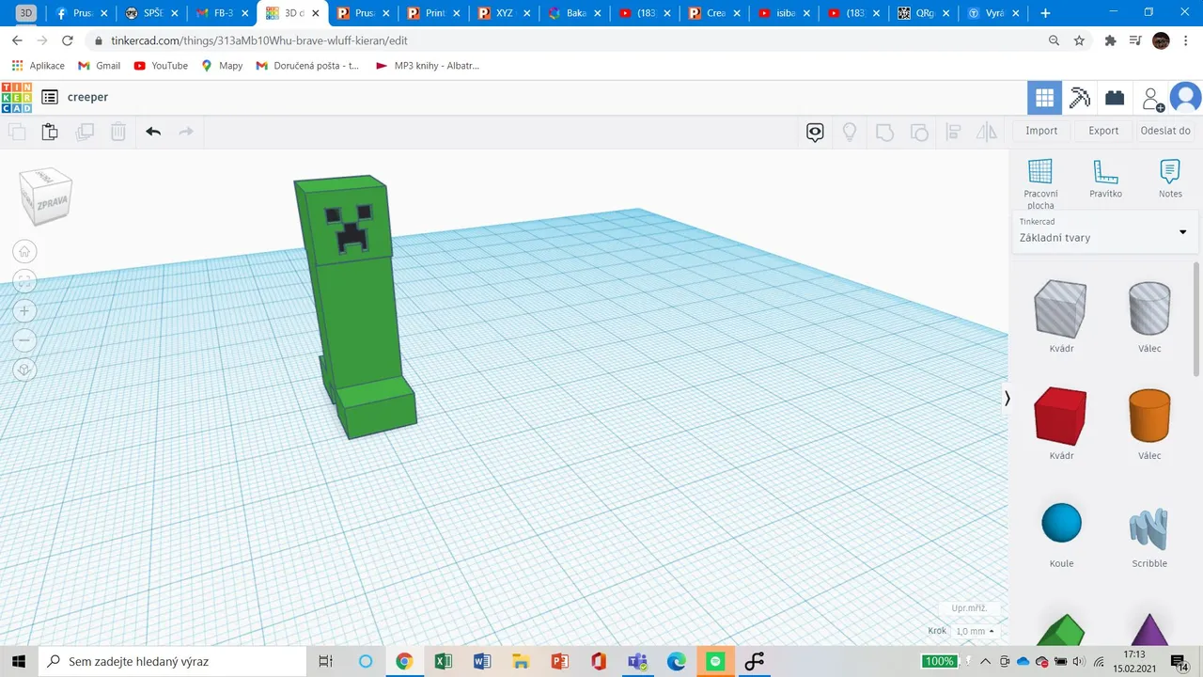1203x677 pixels.
Task: Ungroup shapes with the ungroup icon
Action: click(919, 132)
